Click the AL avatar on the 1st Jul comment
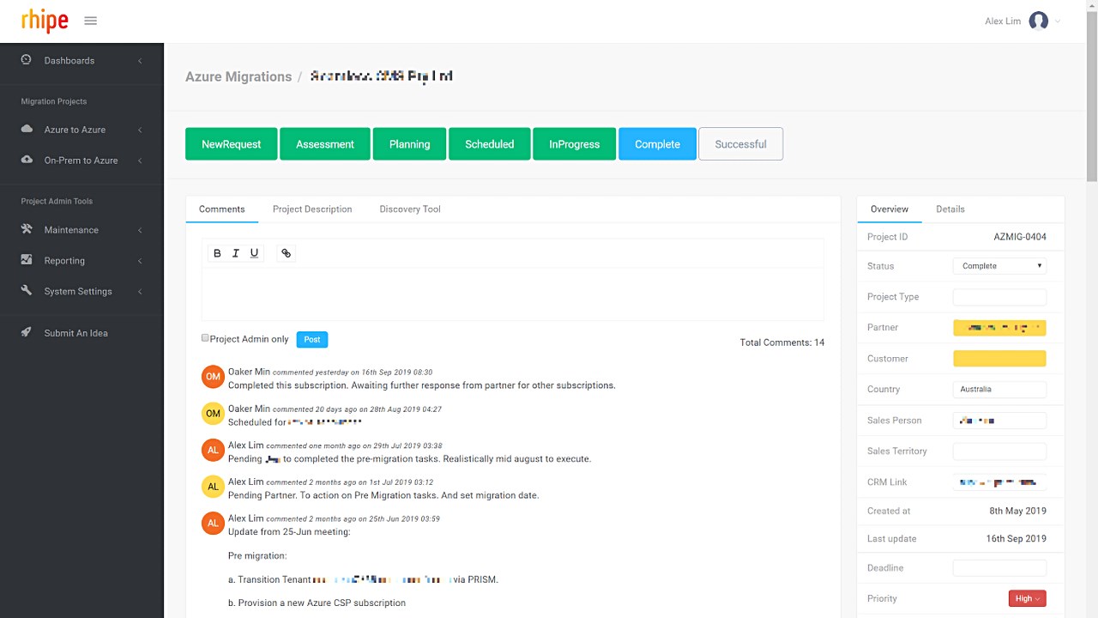The image size is (1098, 618). coord(213,487)
